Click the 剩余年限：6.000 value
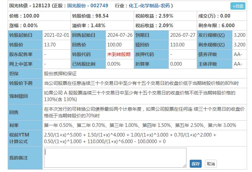252x172 pixels. 216,26
